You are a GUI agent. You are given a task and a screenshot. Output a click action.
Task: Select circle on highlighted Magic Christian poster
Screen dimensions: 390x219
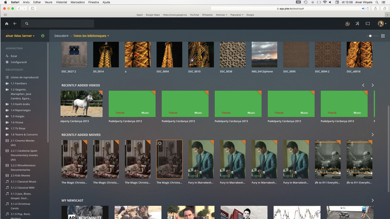(x=160, y=143)
